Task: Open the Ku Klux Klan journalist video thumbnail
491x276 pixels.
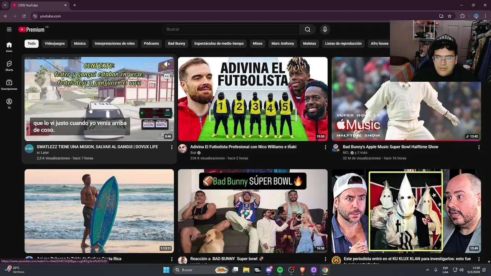Action: tap(406, 211)
